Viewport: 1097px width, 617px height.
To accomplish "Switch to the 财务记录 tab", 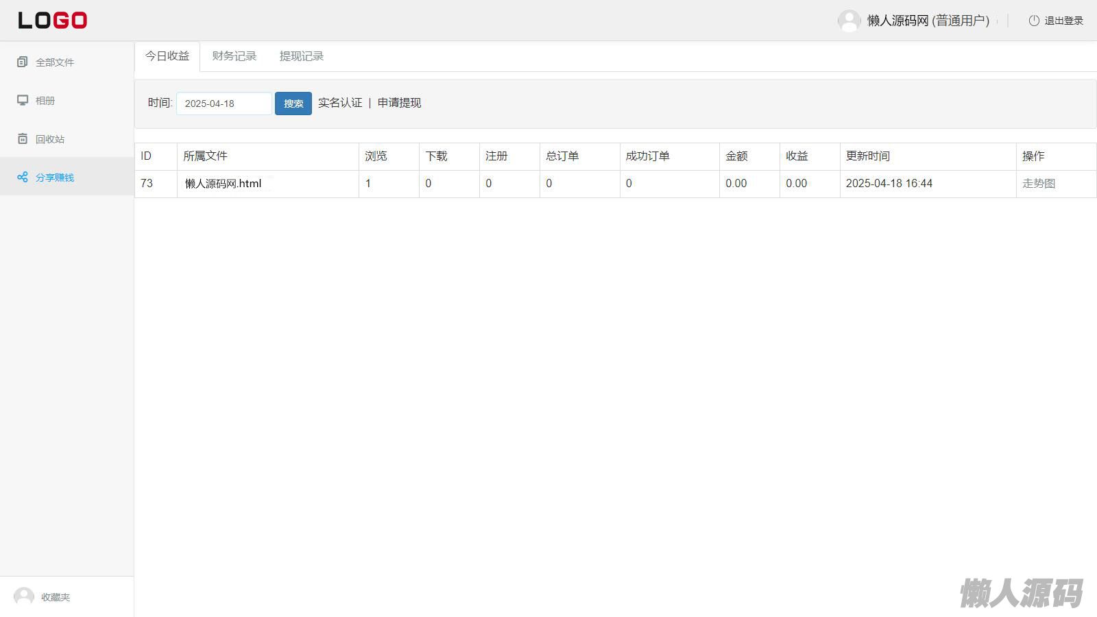I will point(234,56).
